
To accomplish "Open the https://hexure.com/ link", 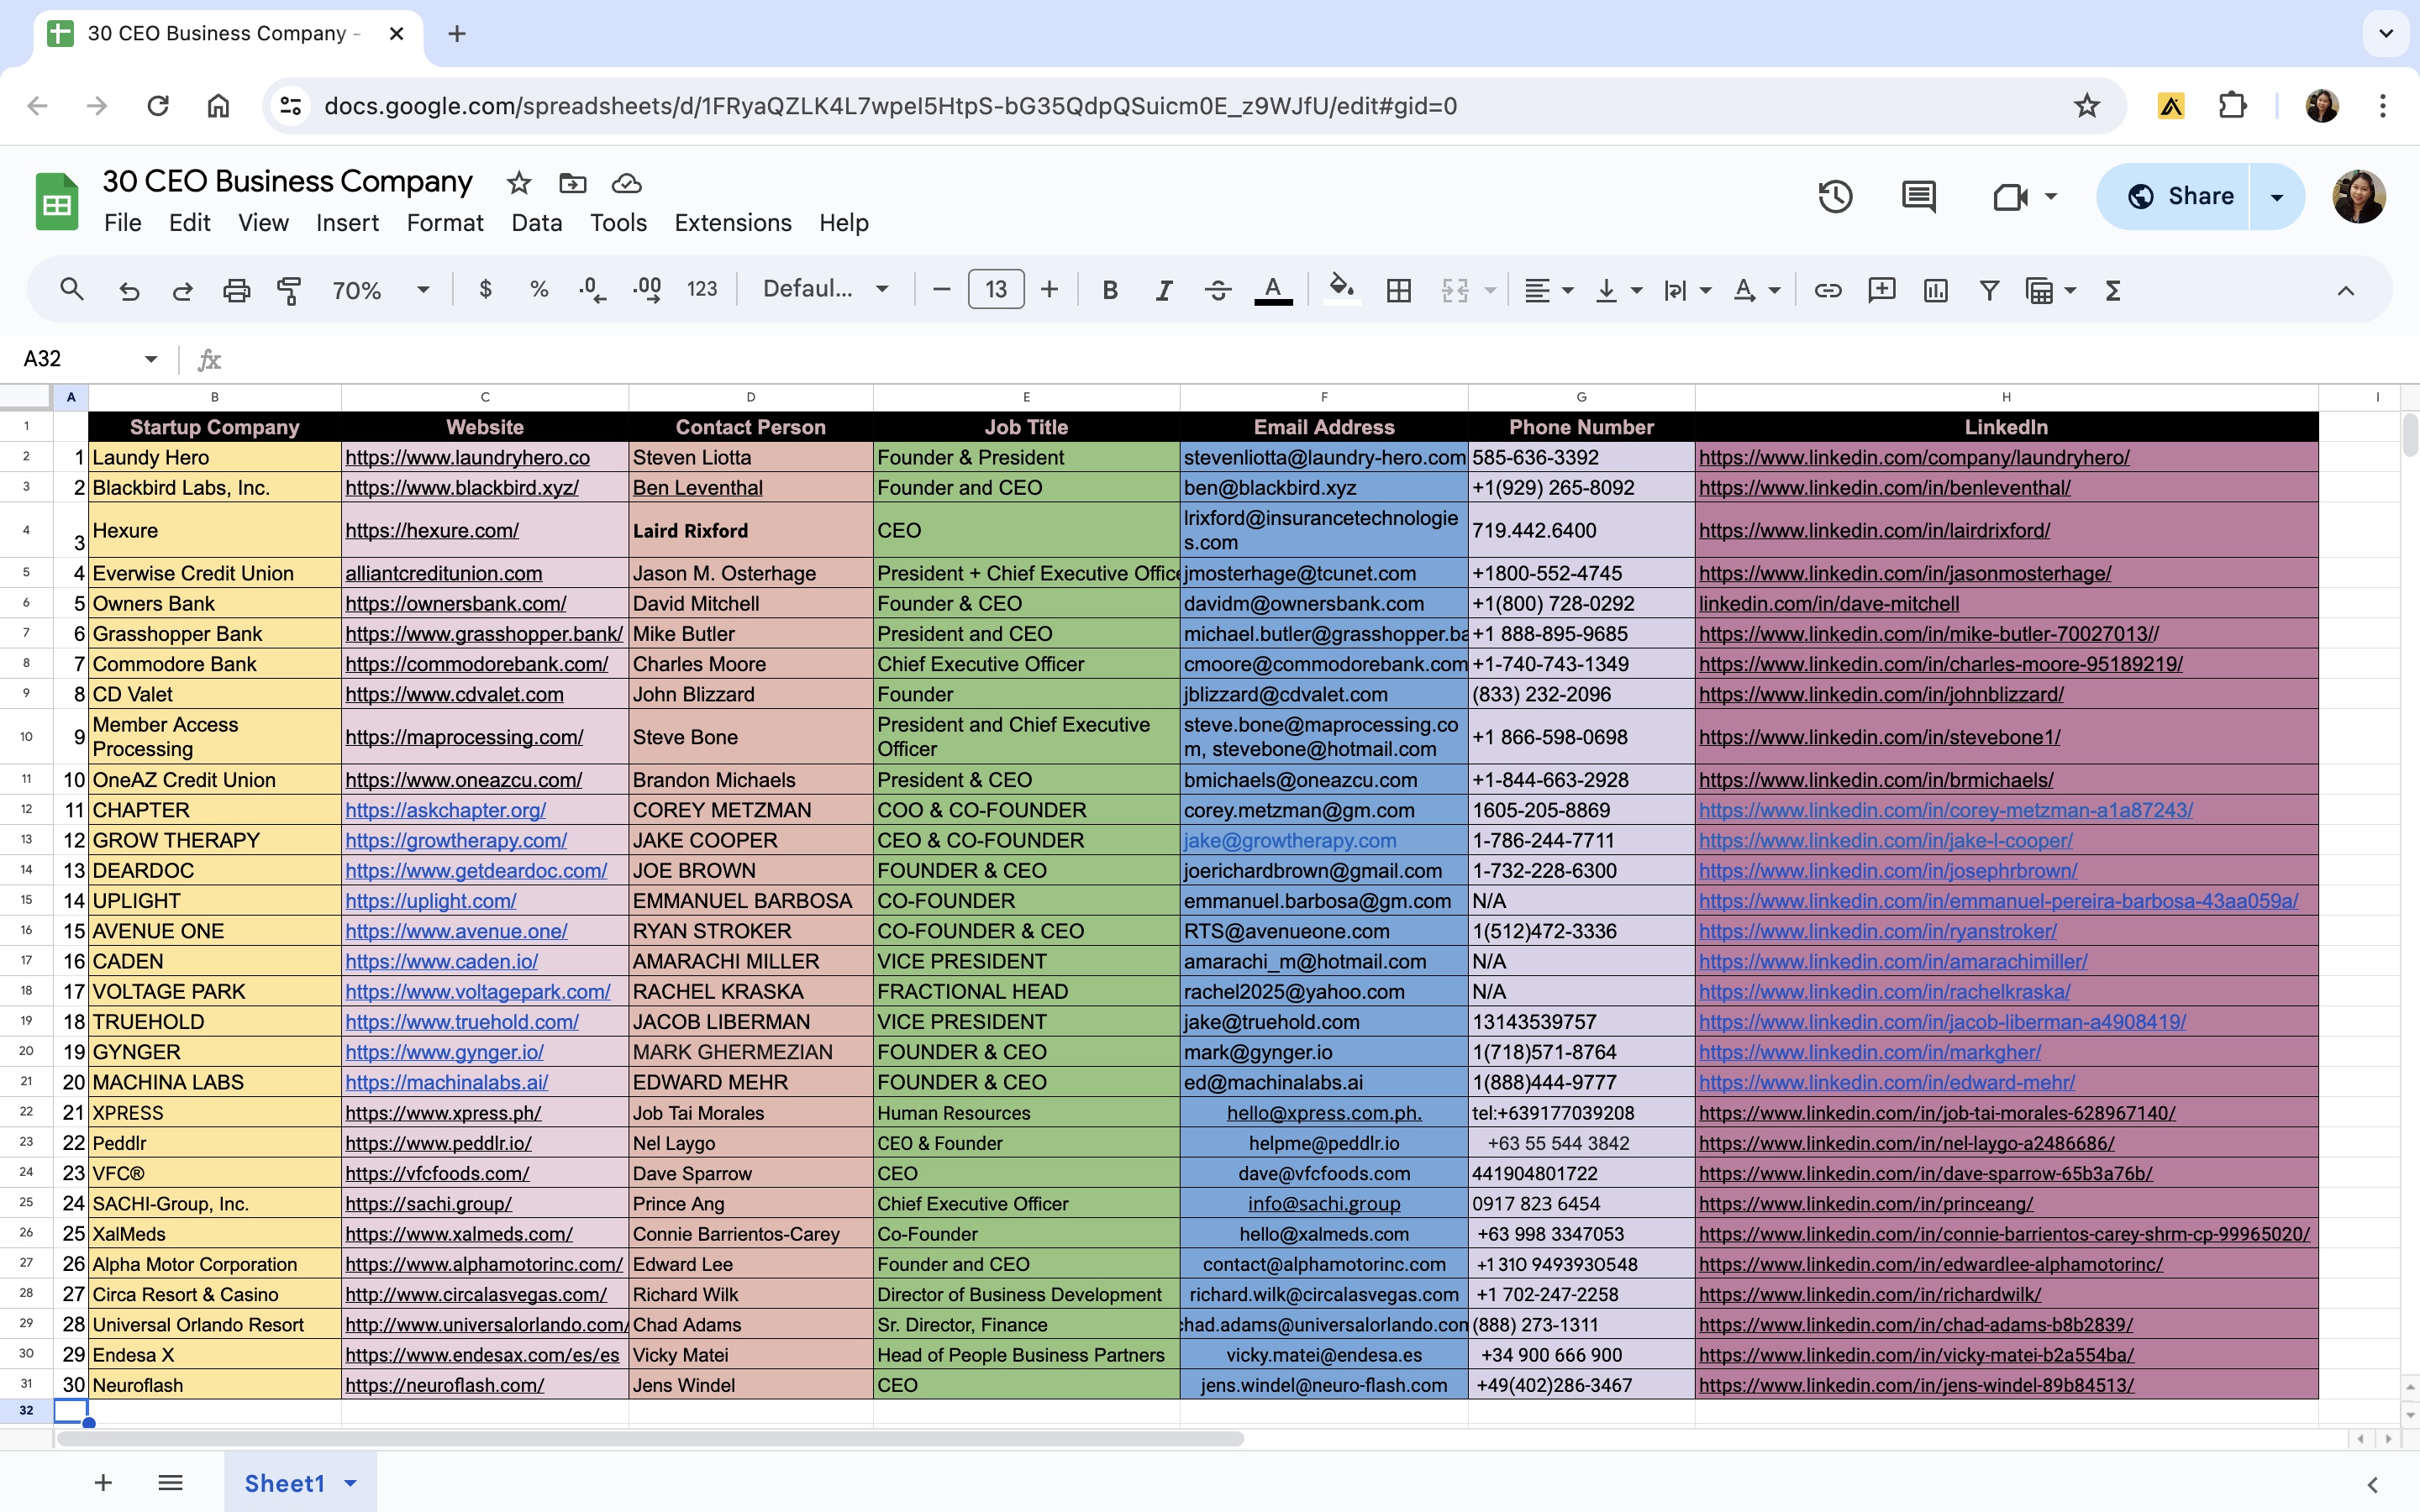I will tap(432, 530).
